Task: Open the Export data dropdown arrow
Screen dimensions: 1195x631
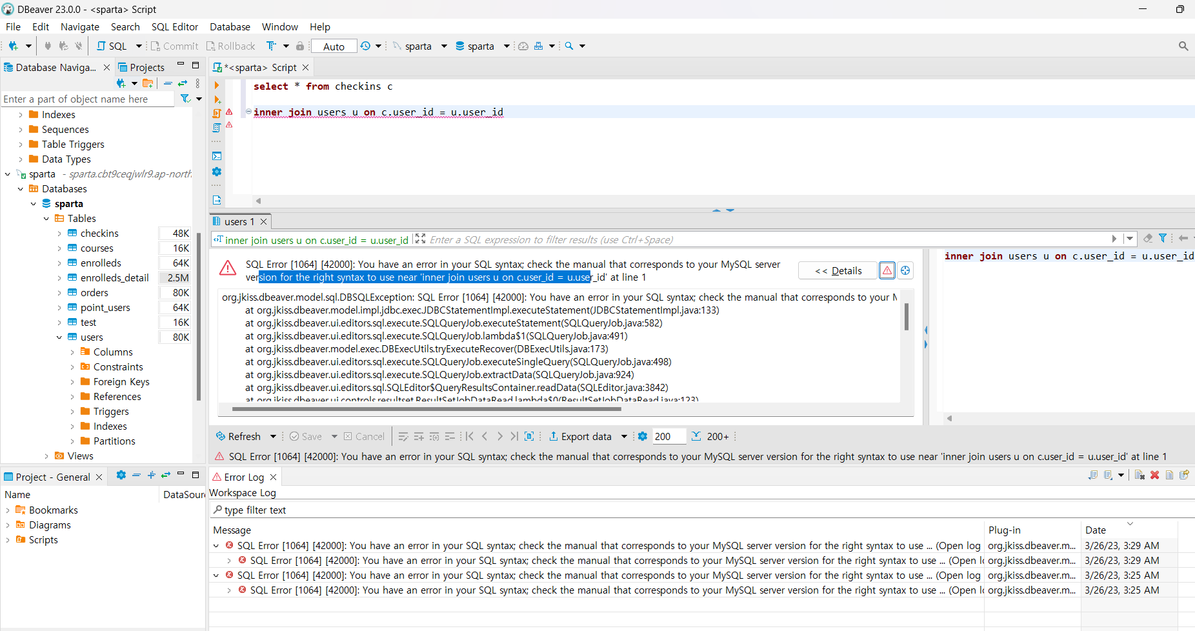Action: click(x=624, y=436)
